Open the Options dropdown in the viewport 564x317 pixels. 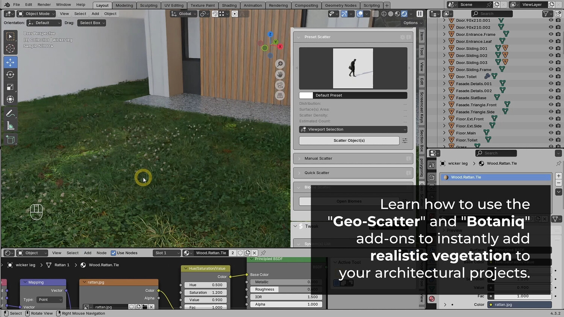[413, 23]
